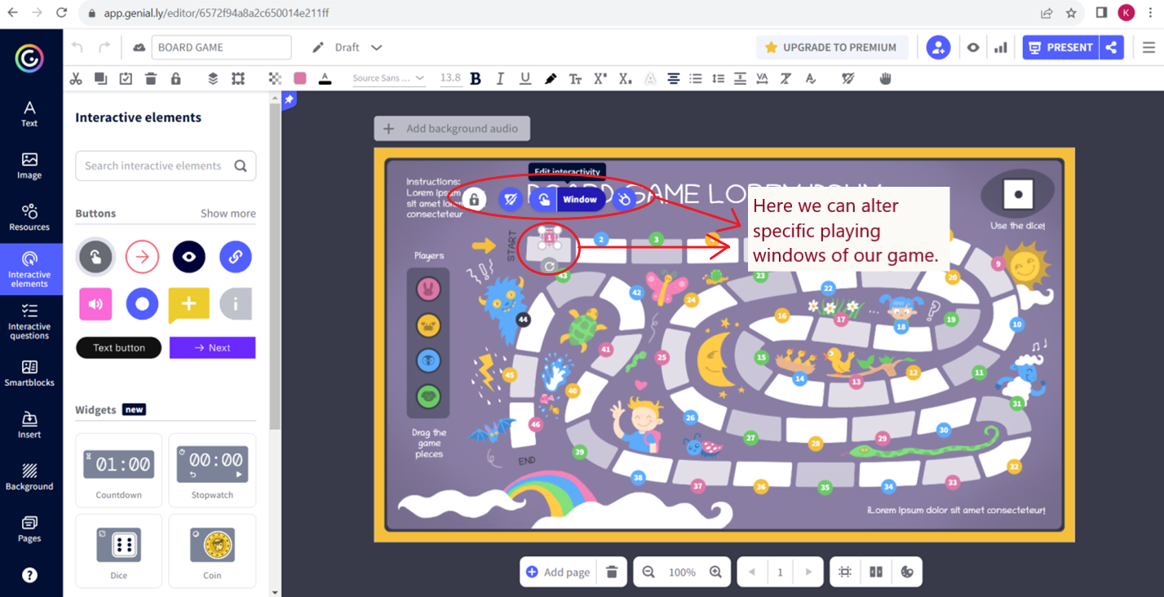Click the trash icon in top toolbar
The height and width of the screenshot is (597, 1164).
151,78
